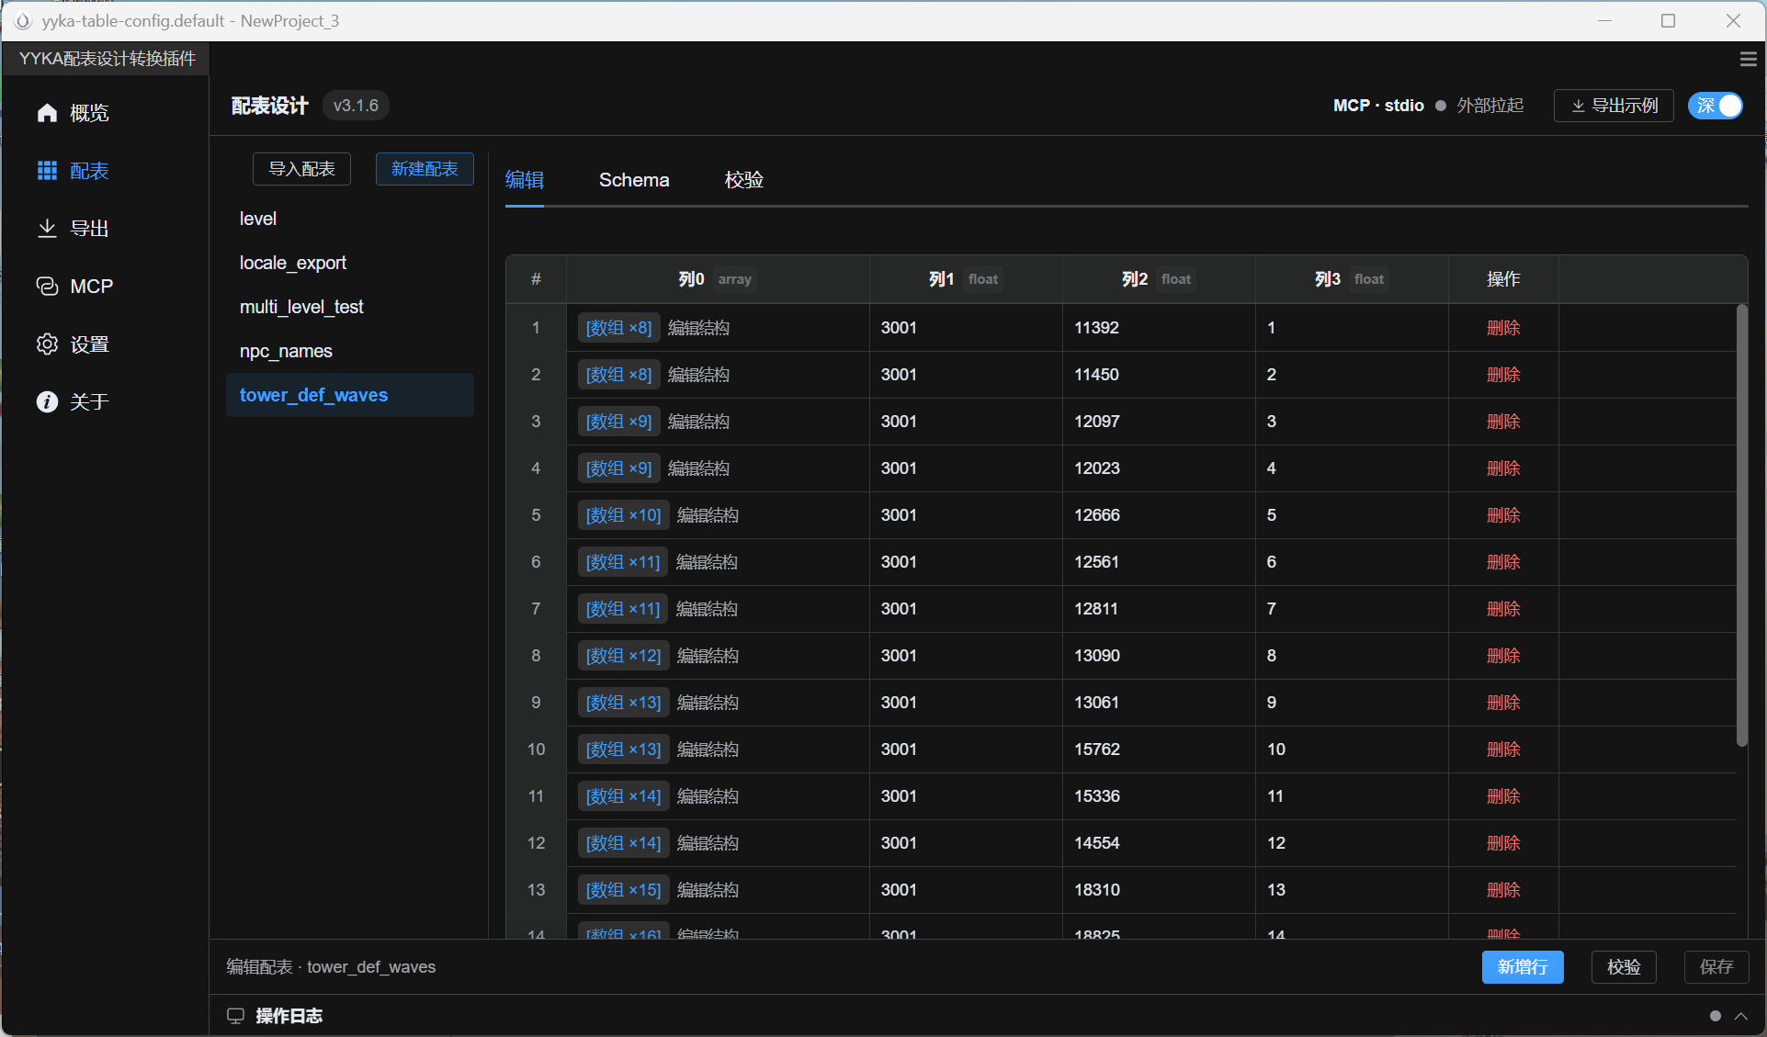
Task: Click the log status dot icon
Action: click(x=1715, y=1016)
